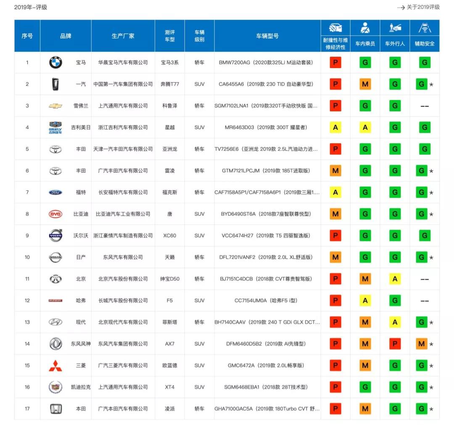Click the 一汽 Bestune logo in row 2
Viewport: 454px width, 425px height.
tap(55, 84)
